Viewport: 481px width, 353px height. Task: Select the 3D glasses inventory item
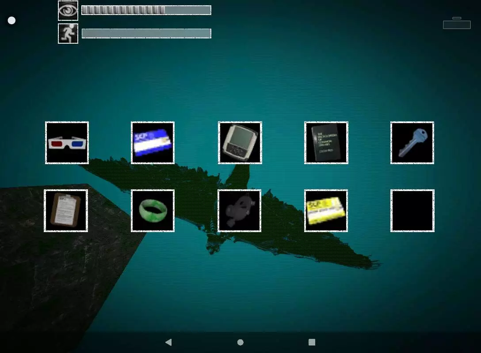pyautogui.click(x=67, y=143)
